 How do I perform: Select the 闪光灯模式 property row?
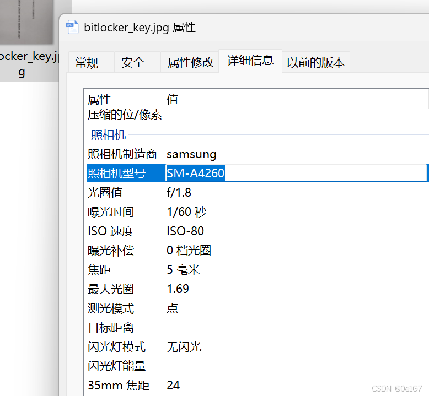click(257, 347)
